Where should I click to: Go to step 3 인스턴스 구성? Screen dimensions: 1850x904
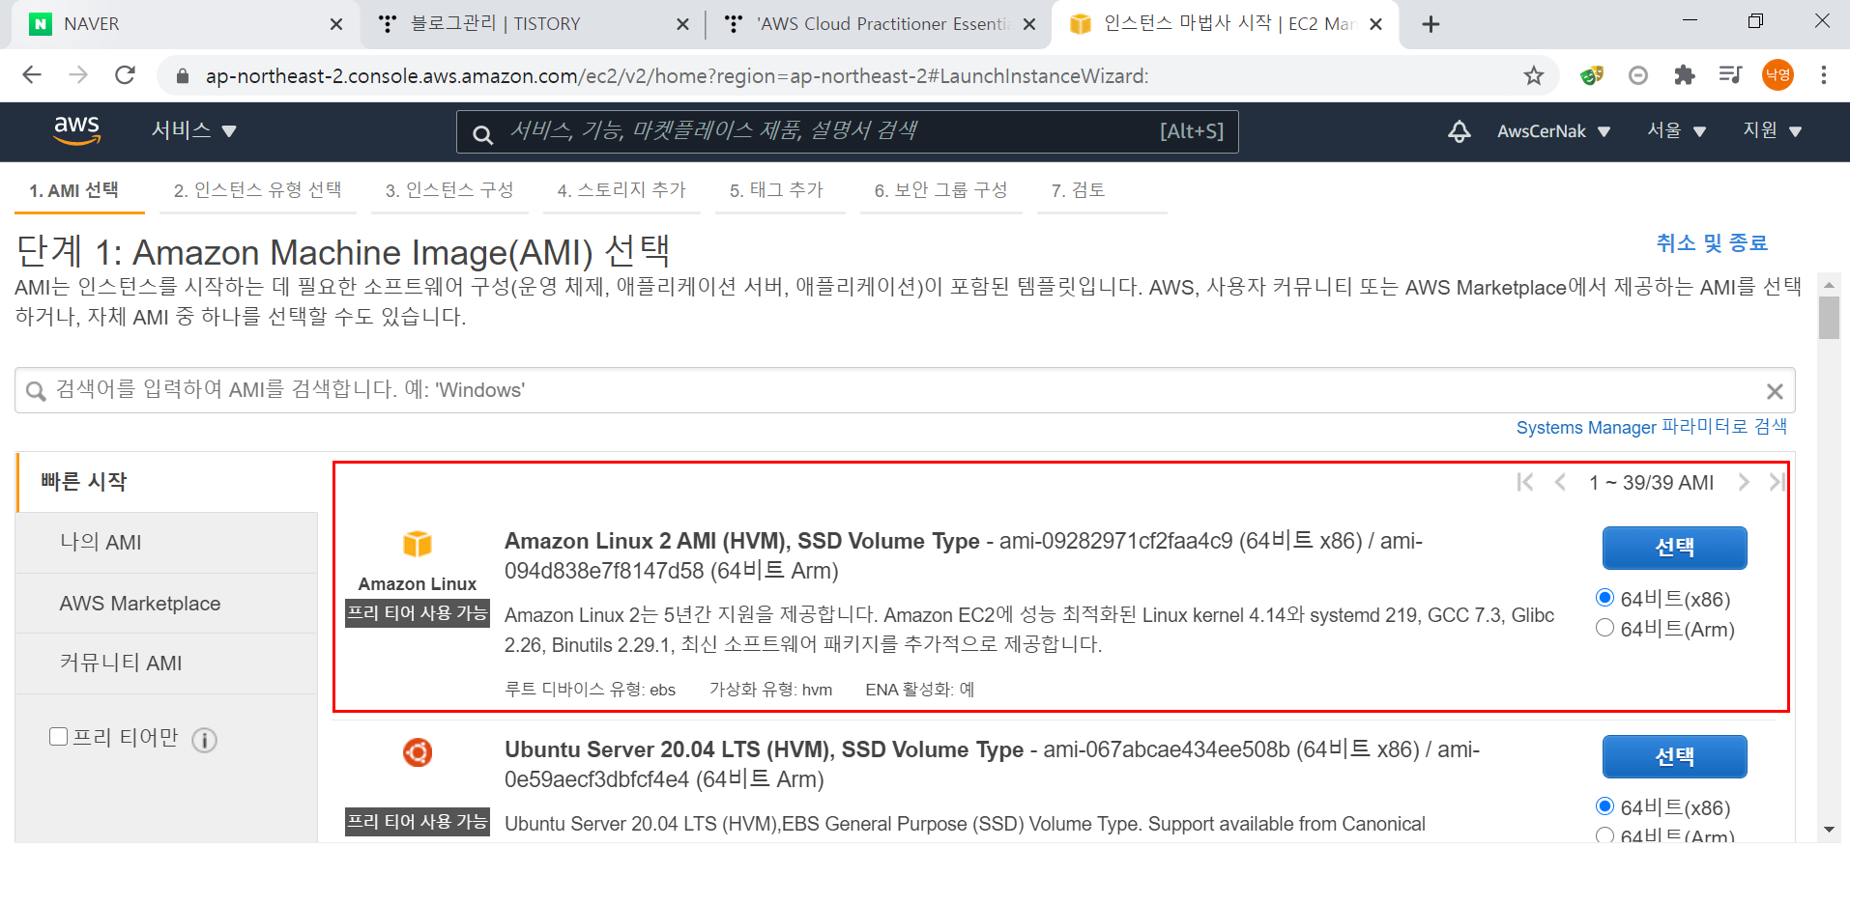point(449,190)
